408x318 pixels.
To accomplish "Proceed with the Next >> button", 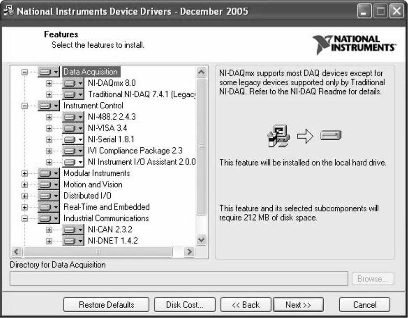I will (298, 305).
